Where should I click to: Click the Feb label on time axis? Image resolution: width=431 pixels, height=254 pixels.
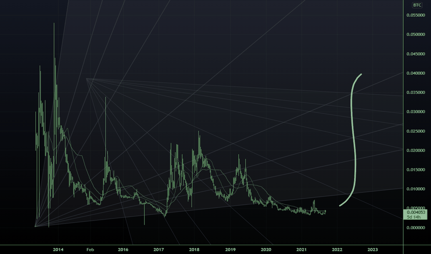pos(90,249)
